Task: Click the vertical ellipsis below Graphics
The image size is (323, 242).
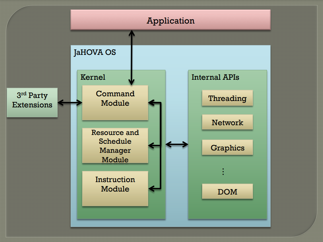Action: coord(223,172)
